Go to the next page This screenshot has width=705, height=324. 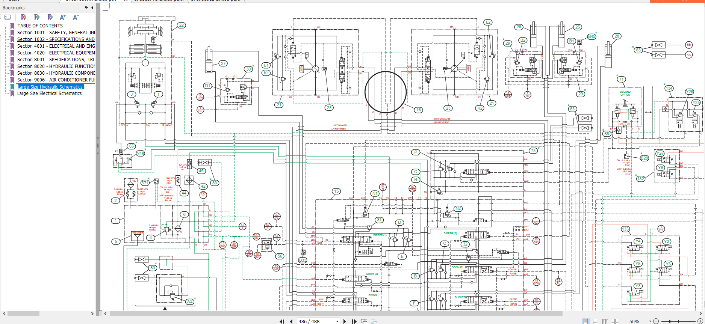coord(345,321)
